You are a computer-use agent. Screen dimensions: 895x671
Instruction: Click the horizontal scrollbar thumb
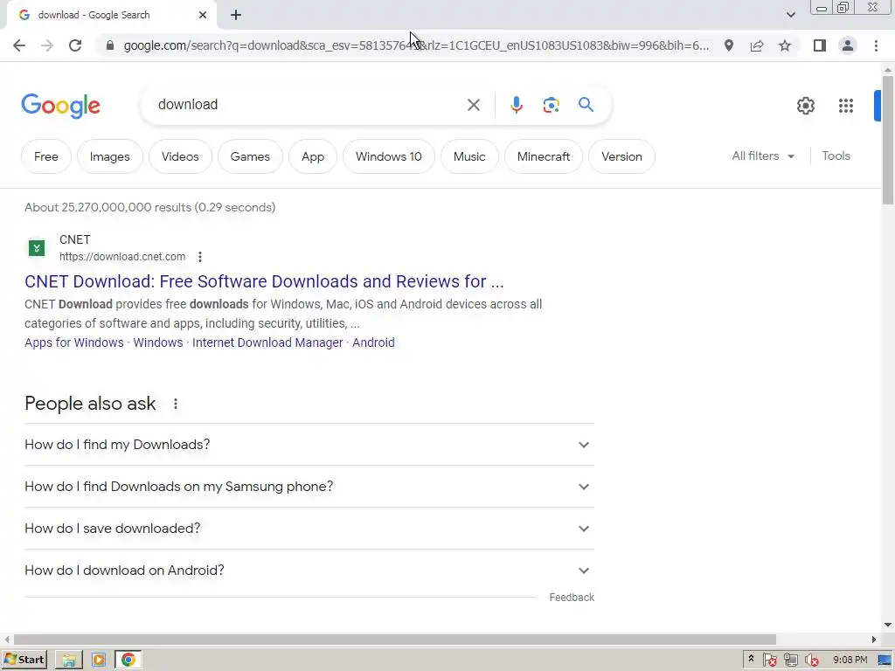tap(395, 639)
